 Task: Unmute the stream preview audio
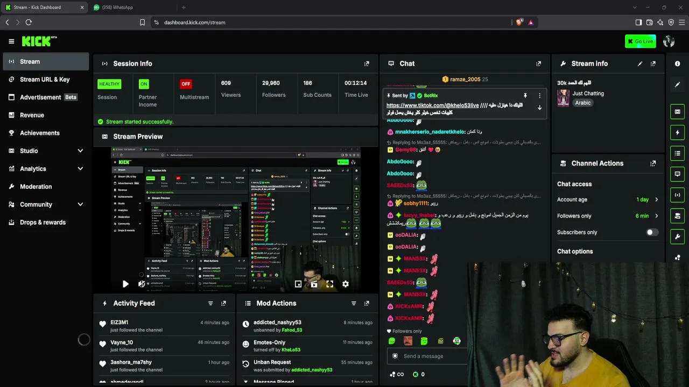142,284
